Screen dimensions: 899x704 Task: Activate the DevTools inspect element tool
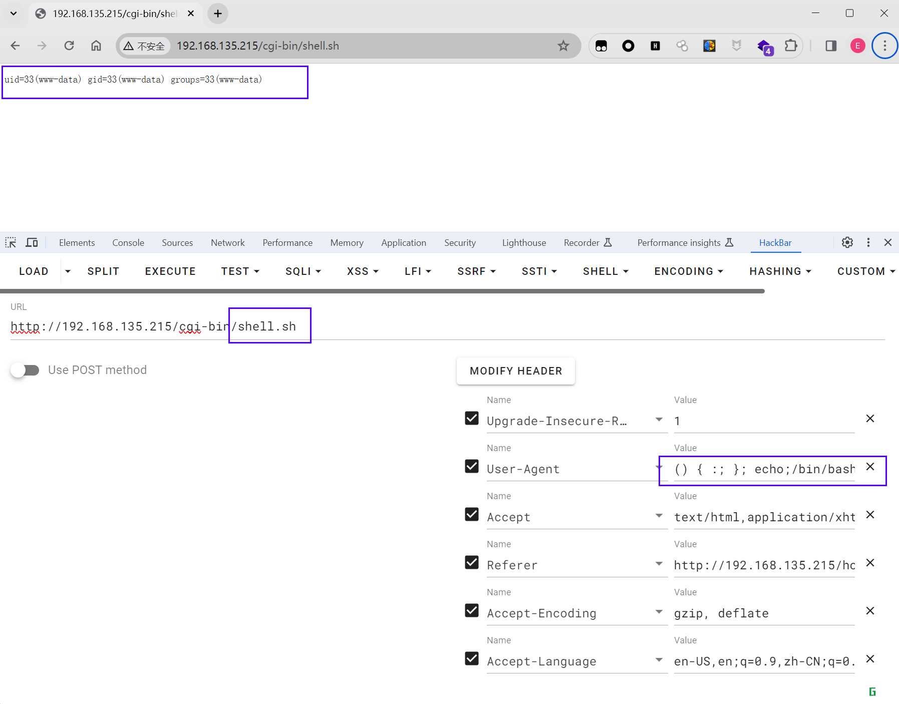(x=11, y=242)
